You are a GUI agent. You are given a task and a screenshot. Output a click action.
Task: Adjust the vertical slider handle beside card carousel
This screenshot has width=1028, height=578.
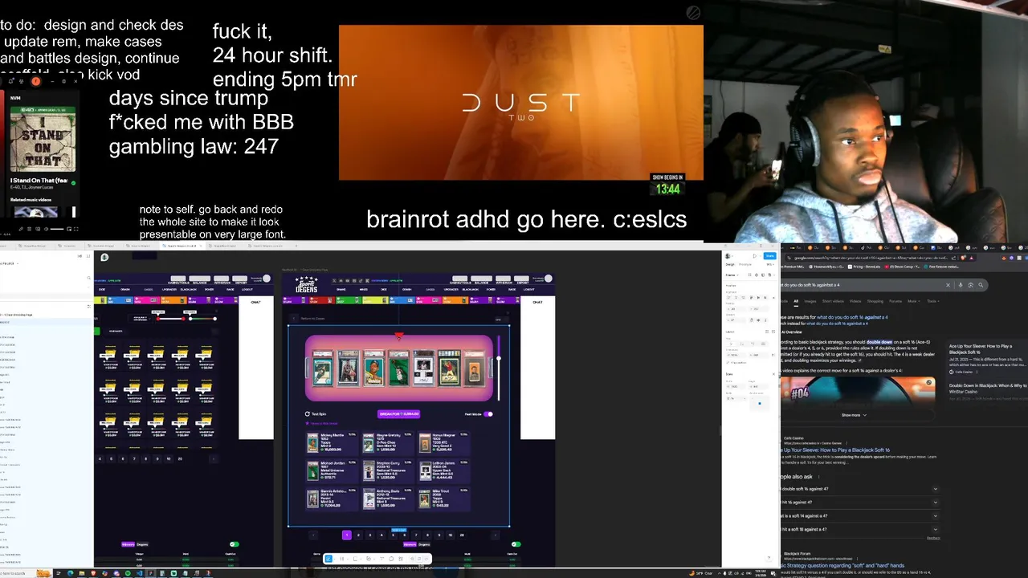(499, 358)
